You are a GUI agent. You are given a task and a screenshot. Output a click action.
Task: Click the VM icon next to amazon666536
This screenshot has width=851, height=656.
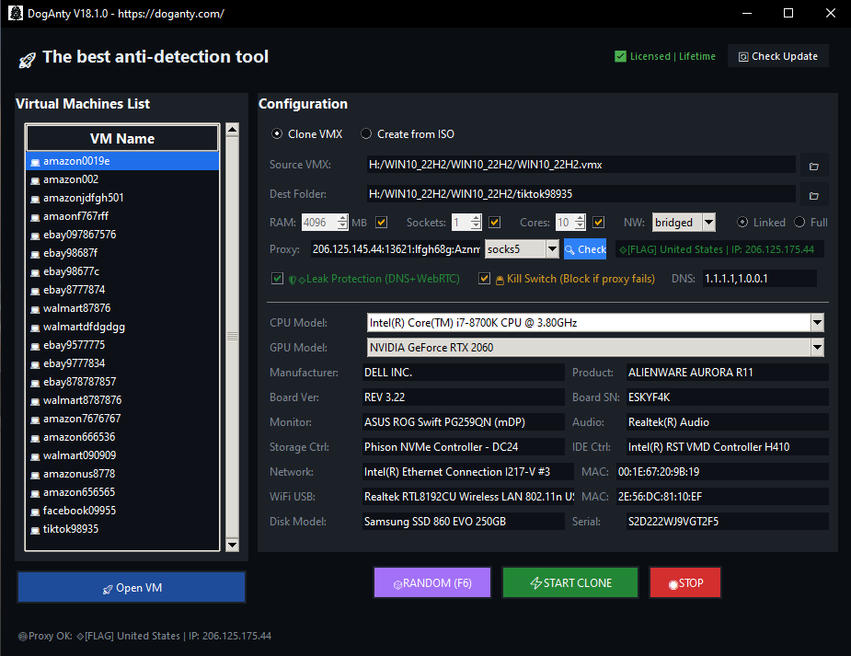point(35,438)
